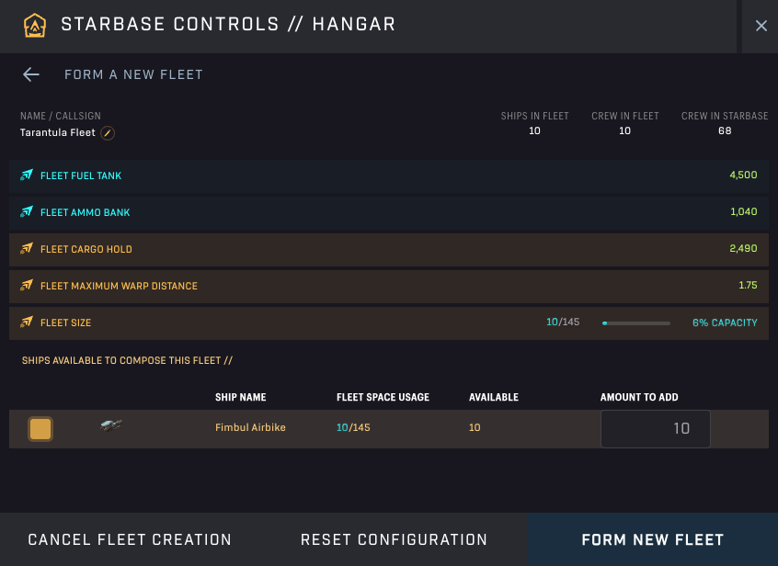Click Reset Configuration
This screenshot has width=778, height=566.
(394, 539)
